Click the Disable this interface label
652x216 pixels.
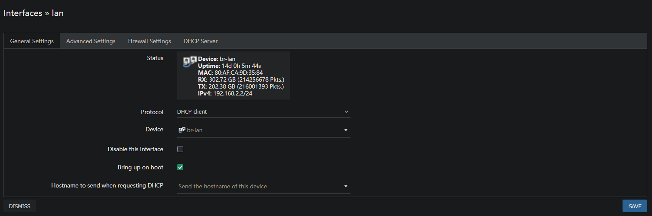[x=135, y=149]
